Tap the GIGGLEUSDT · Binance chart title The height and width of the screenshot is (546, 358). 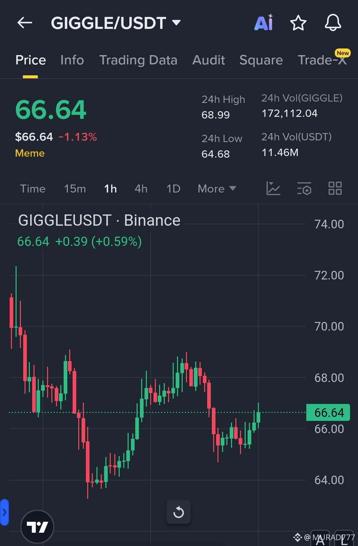[99, 220]
